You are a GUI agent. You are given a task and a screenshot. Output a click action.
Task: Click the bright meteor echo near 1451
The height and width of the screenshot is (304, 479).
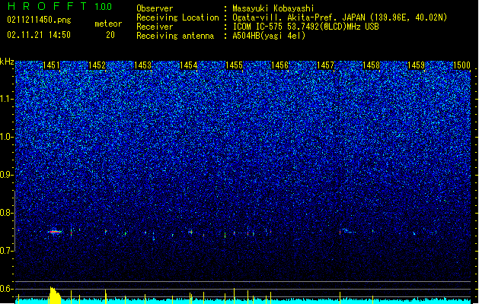[55, 232]
